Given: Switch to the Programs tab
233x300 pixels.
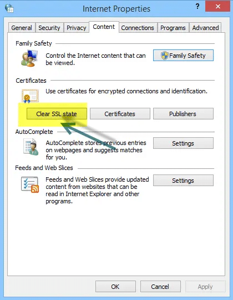Looking at the screenshot, I should 173,28.
